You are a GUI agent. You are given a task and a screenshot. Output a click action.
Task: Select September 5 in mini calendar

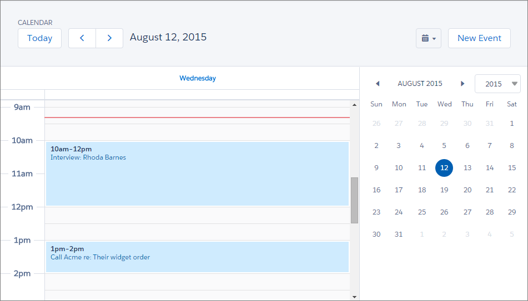click(x=512, y=234)
